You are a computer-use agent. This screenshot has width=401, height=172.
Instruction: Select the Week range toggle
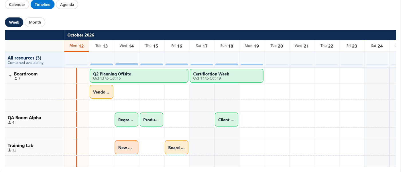point(14,22)
